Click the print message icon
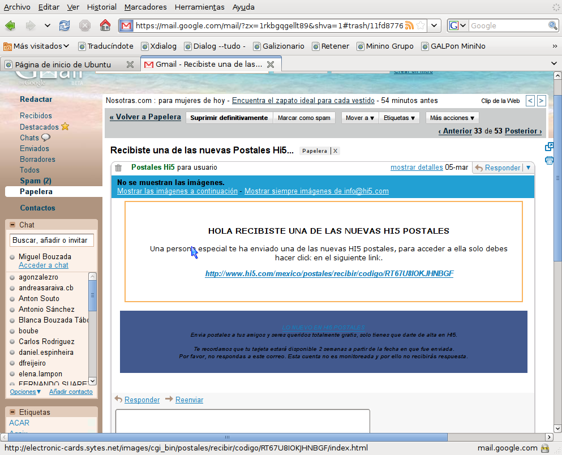The image size is (562, 455). (549, 160)
